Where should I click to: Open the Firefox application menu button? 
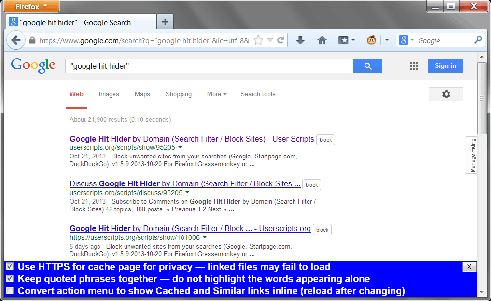(32, 6)
